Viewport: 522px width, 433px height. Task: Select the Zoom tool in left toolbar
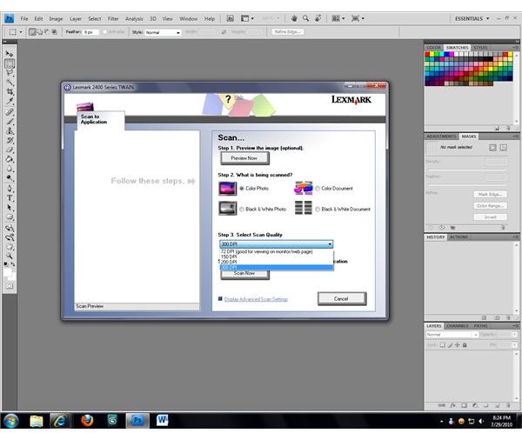click(10, 256)
